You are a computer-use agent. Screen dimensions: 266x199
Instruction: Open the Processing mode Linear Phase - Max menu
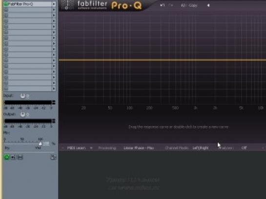click(x=139, y=148)
